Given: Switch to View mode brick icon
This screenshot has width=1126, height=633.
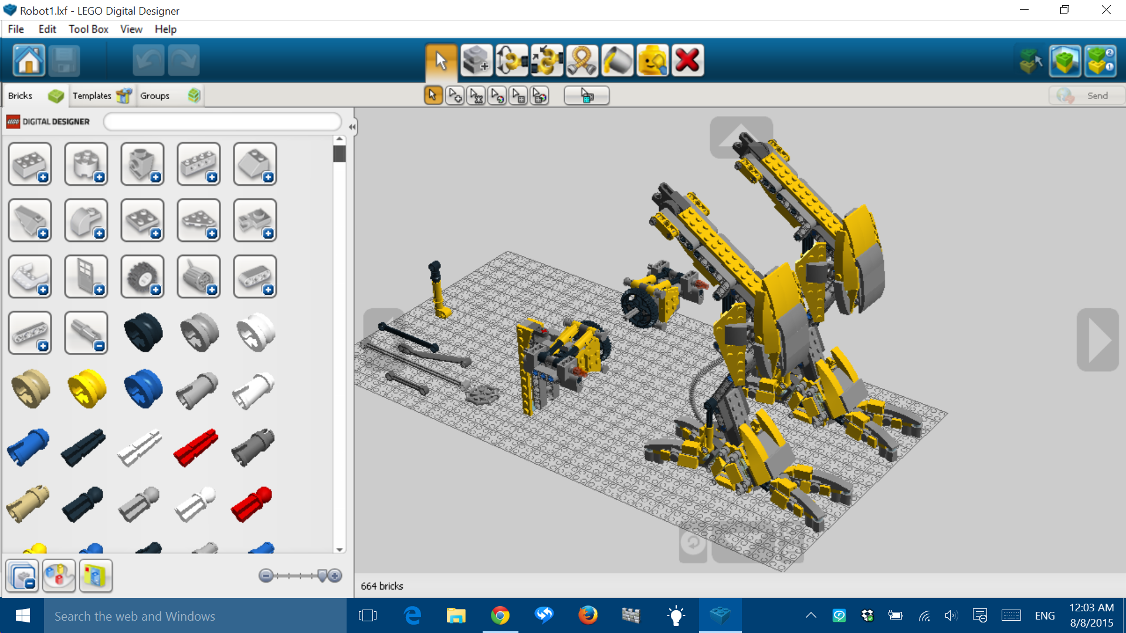Looking at the screenshot, I should point(1066,60).
